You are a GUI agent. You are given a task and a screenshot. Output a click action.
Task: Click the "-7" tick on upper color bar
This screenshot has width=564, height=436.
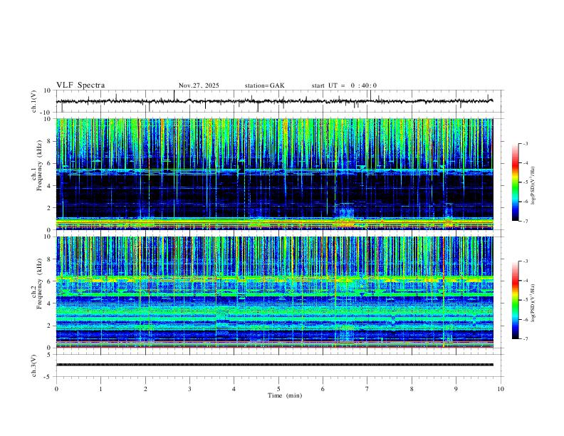coord(525,221)
